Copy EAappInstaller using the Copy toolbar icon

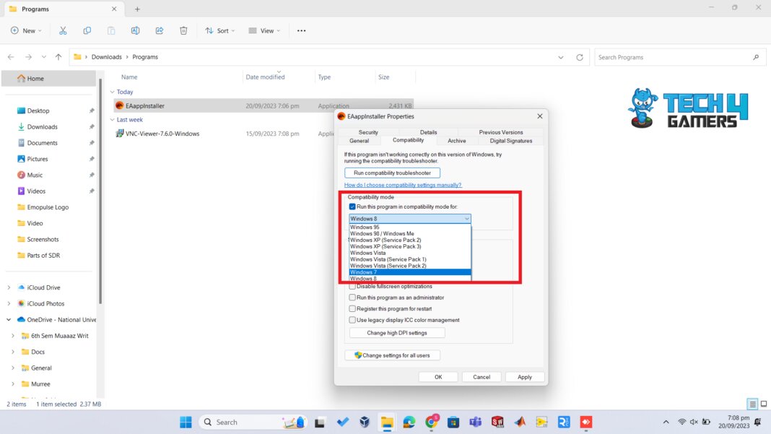click(87, 30)
